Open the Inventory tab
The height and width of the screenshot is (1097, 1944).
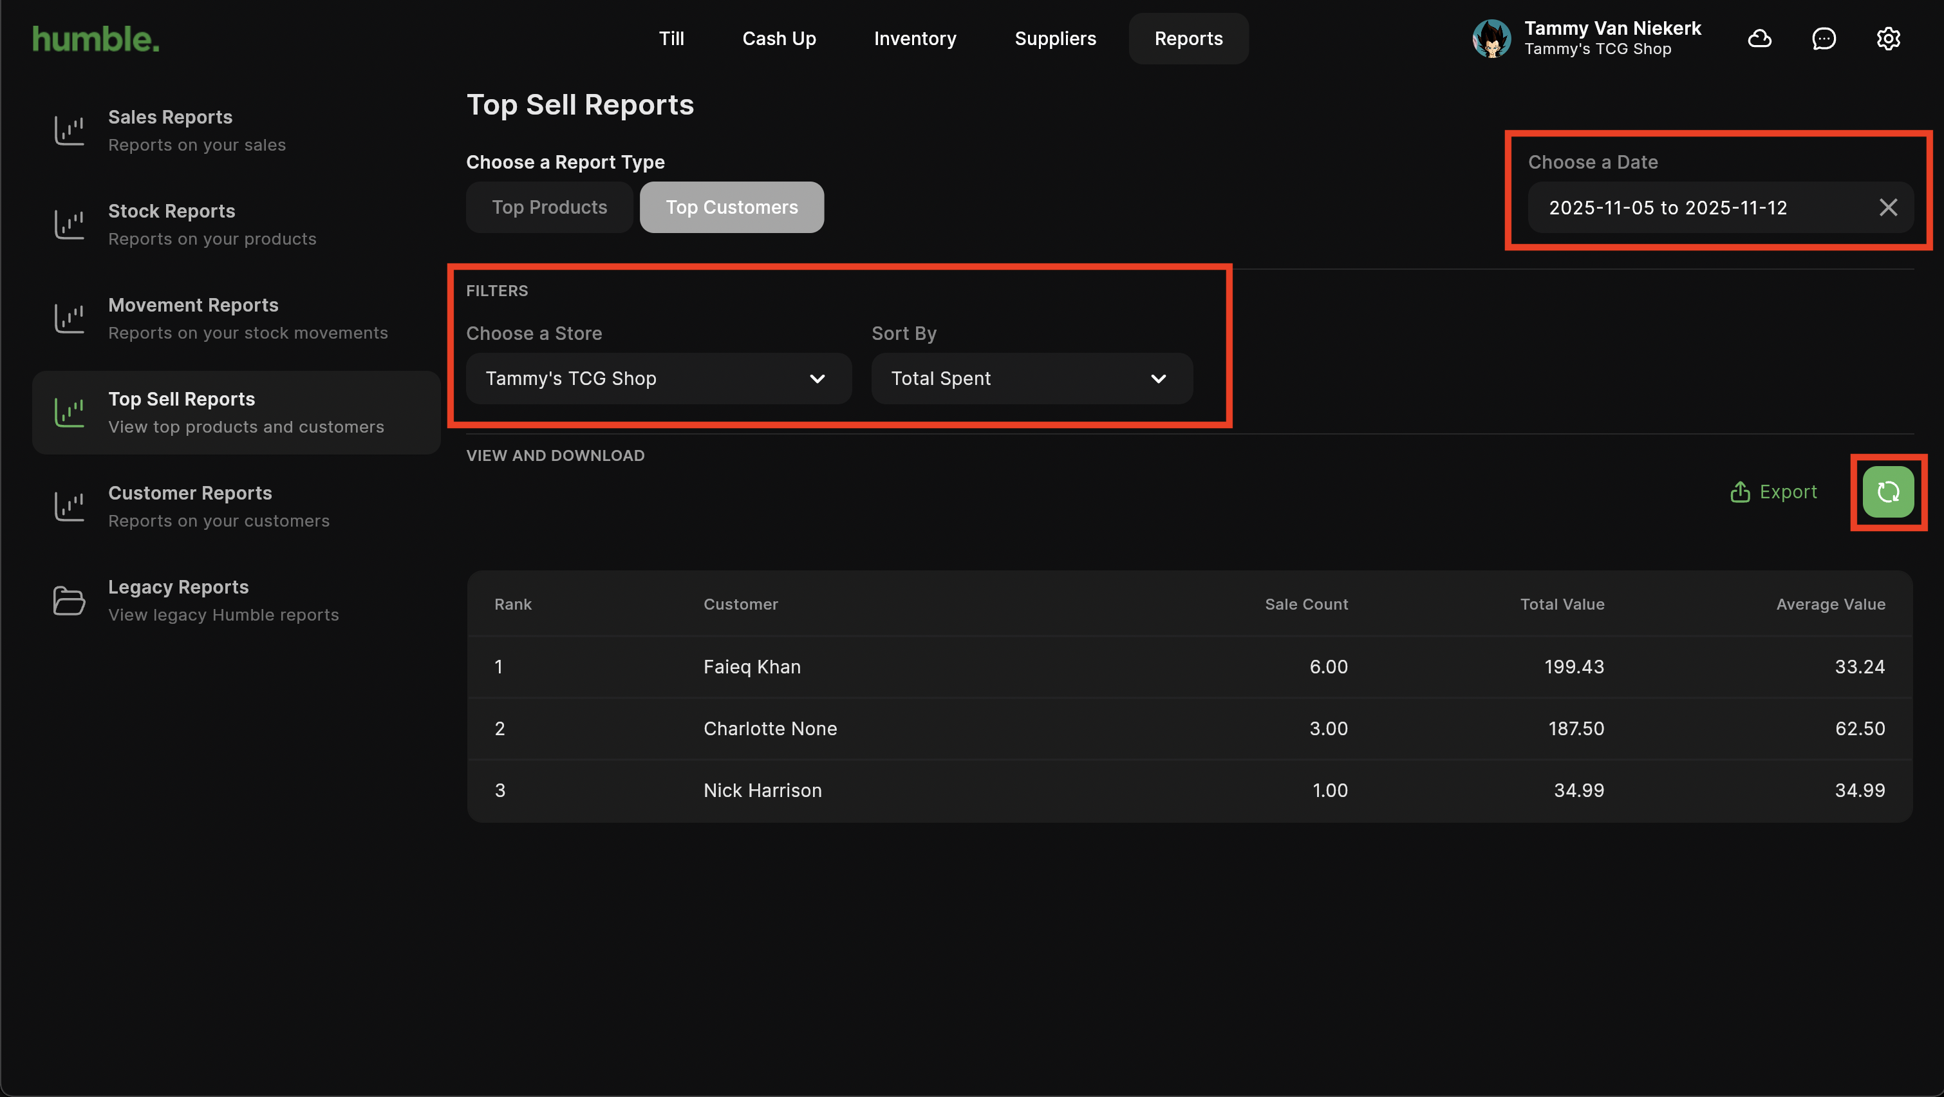(915, 39)
